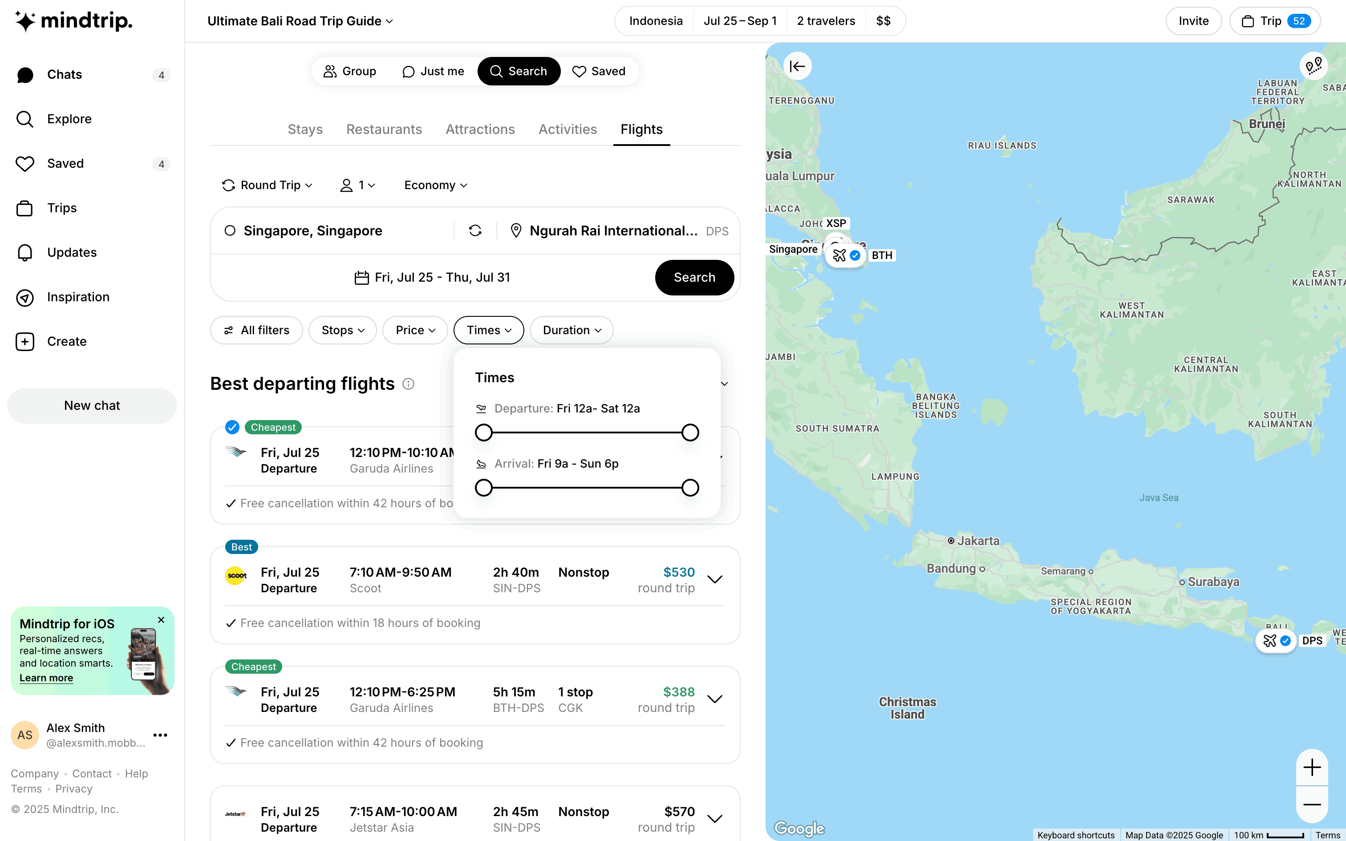Click the swap origin and destination icon
Image resolution: width=1346 pixels, height=841 pixels.
point(475,231)
